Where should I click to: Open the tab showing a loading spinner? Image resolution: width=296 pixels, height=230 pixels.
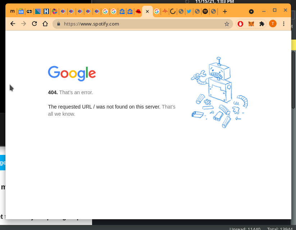point(173,11)
